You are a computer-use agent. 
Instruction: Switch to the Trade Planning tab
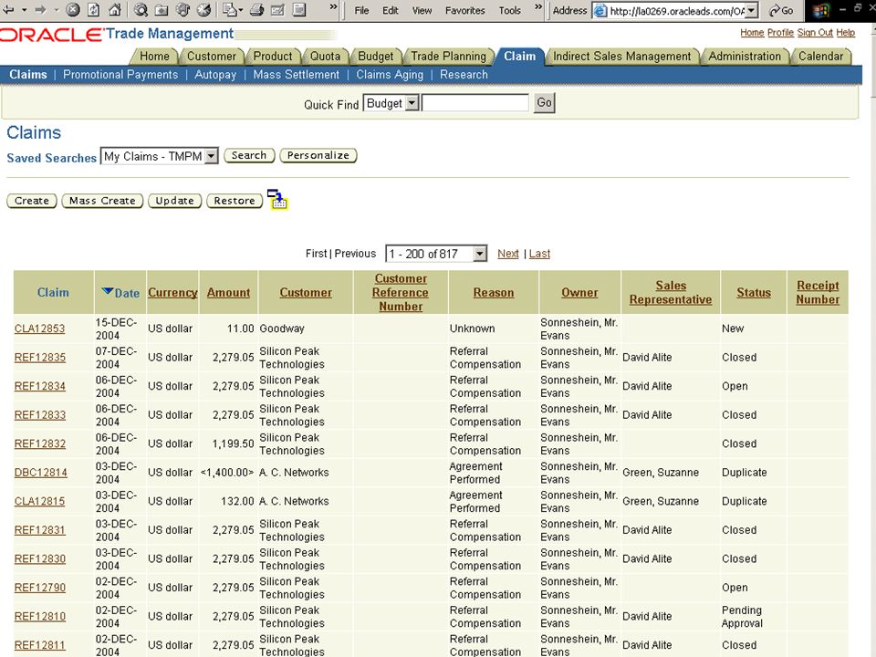pyautogui.click(x=449, y=57)
